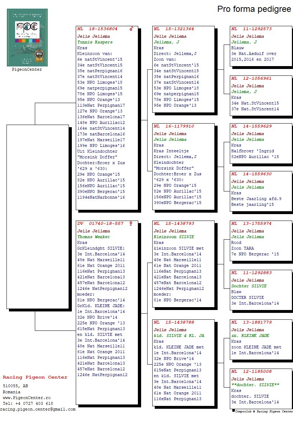Click 'kld. SILVIE & KL. JA' label
293x421 pixels.
coord(179,336)
